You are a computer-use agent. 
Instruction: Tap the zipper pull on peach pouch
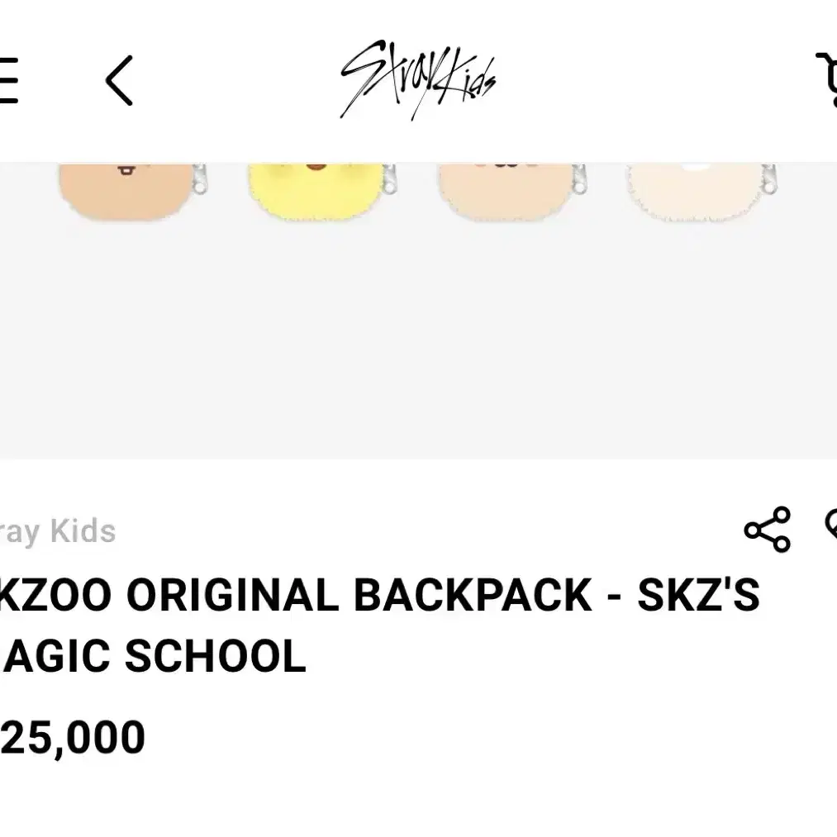pos(579,178)
